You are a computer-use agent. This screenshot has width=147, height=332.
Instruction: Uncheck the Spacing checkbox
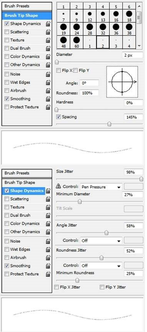coord(58,117)
